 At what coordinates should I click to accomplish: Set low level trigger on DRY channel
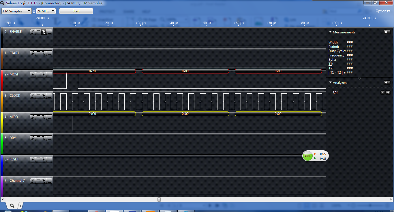click(49, 138)
